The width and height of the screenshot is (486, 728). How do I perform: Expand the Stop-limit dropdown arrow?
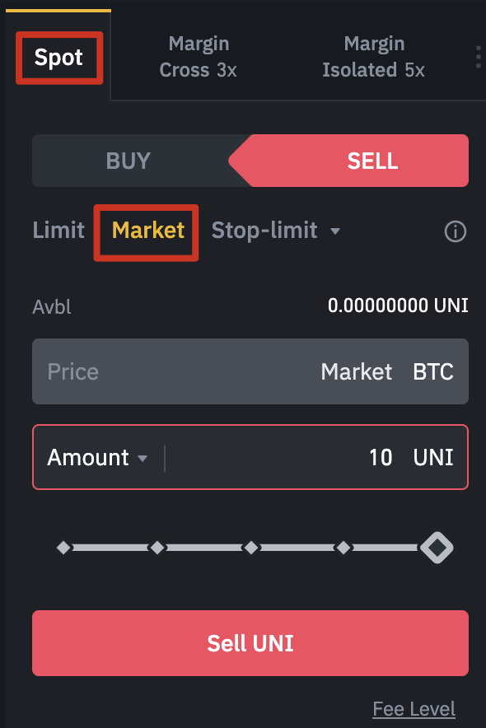(x=335, y=231)
